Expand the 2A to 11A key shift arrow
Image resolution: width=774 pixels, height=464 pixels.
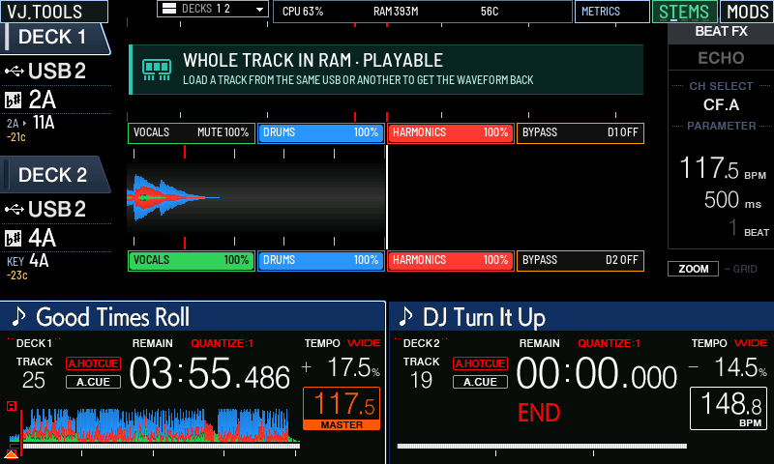tap(24, 124)
